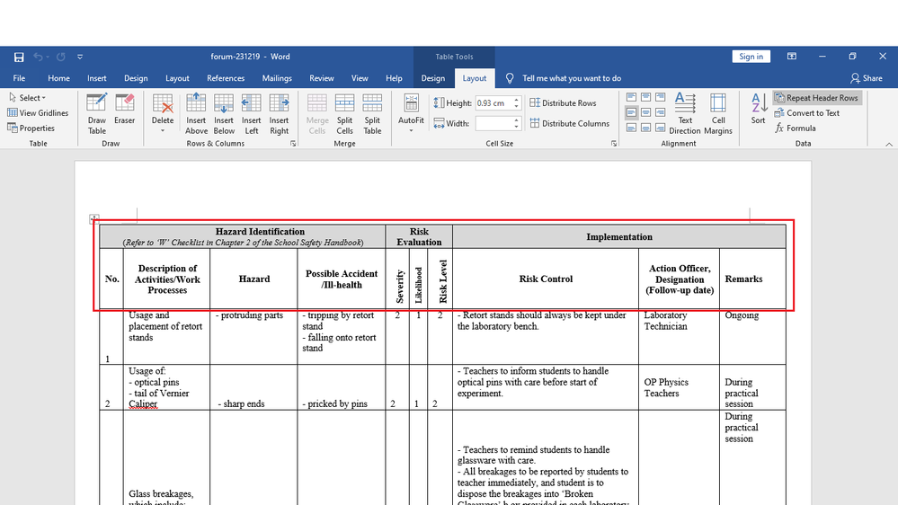Select Align Top Left alignment icon
Viewport: 898px width, 505px height.
point(632,97)
